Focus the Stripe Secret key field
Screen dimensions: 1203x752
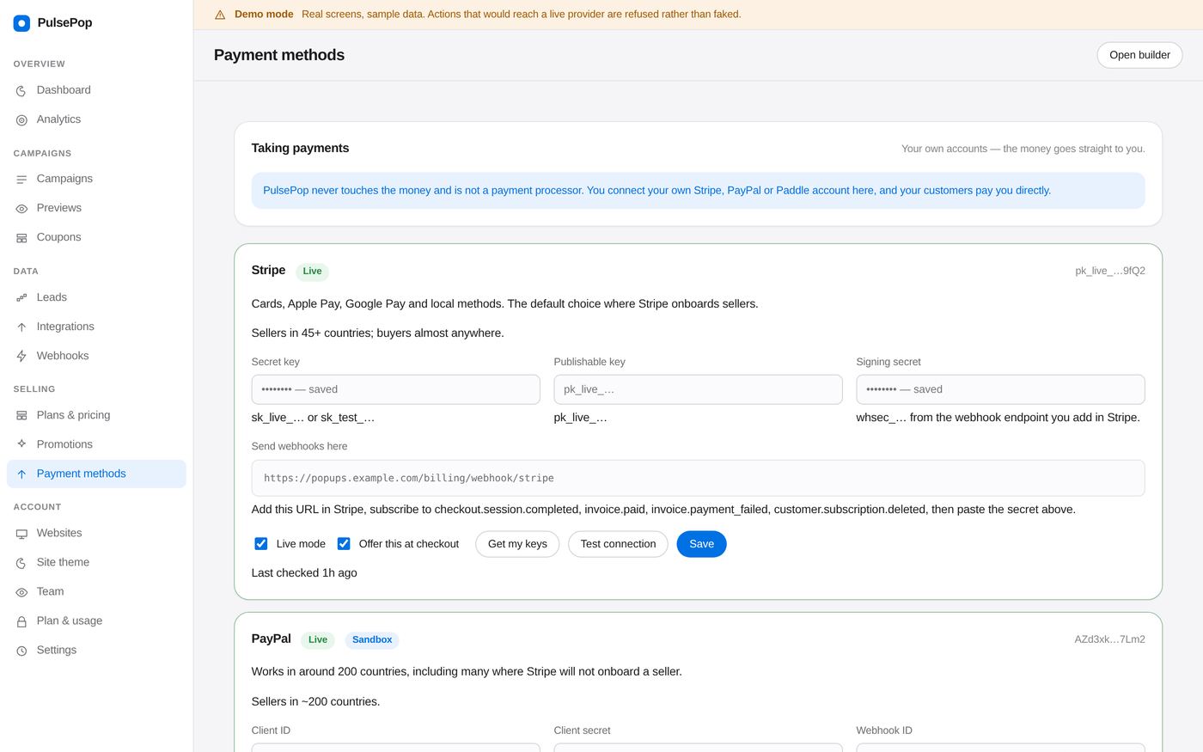click(396, 389)
